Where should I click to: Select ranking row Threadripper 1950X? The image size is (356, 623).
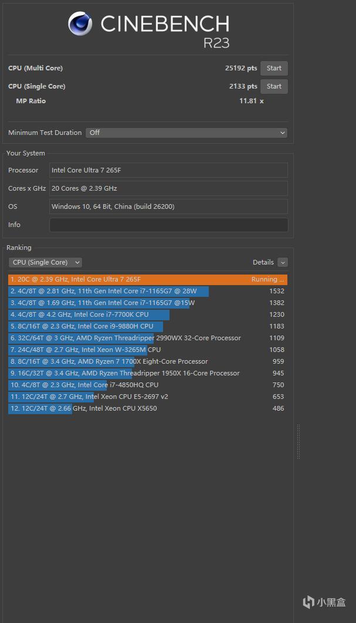pyautogui.click(x=148, y=373)
